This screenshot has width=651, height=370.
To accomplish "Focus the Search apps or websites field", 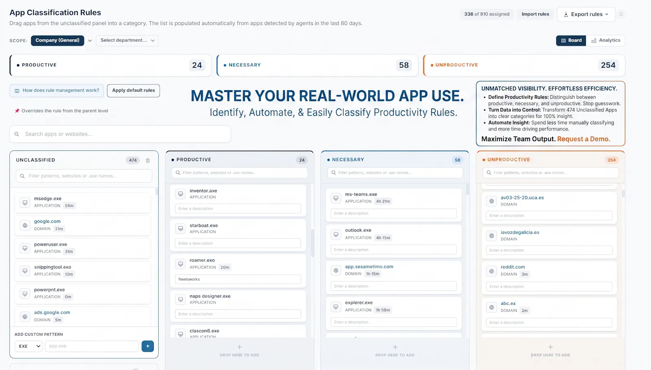I will click(x=120, y=134).
